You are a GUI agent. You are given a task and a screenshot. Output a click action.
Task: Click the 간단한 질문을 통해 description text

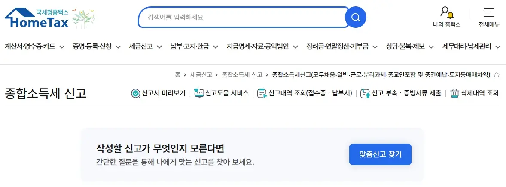point(175,162)
